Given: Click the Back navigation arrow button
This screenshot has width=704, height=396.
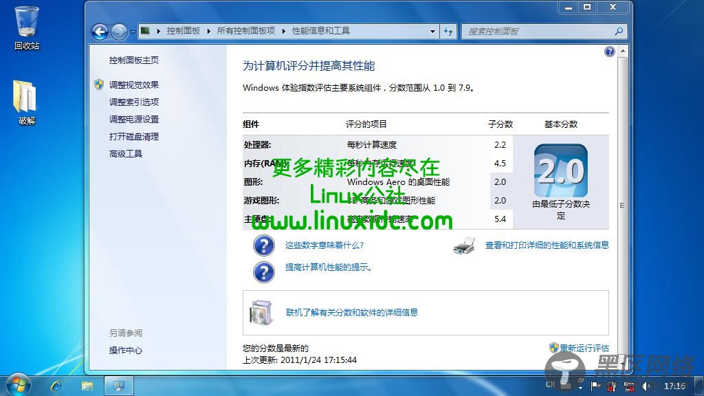Looking at the screenshot, I should 100,32.
